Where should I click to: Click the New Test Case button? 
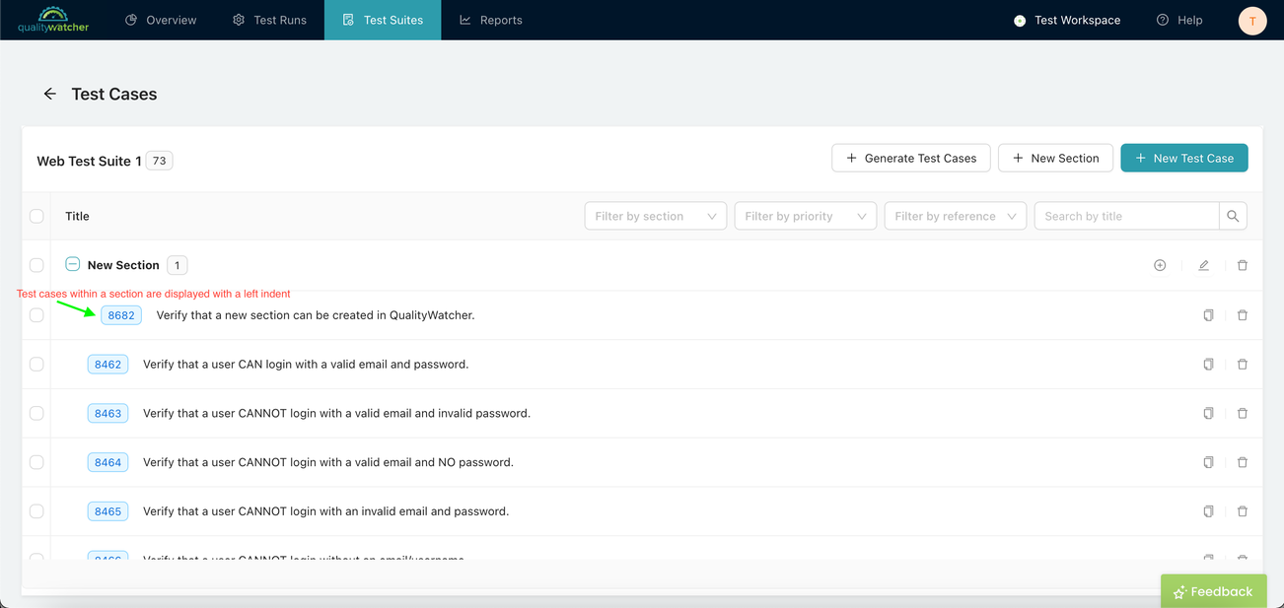(1184, 158)
